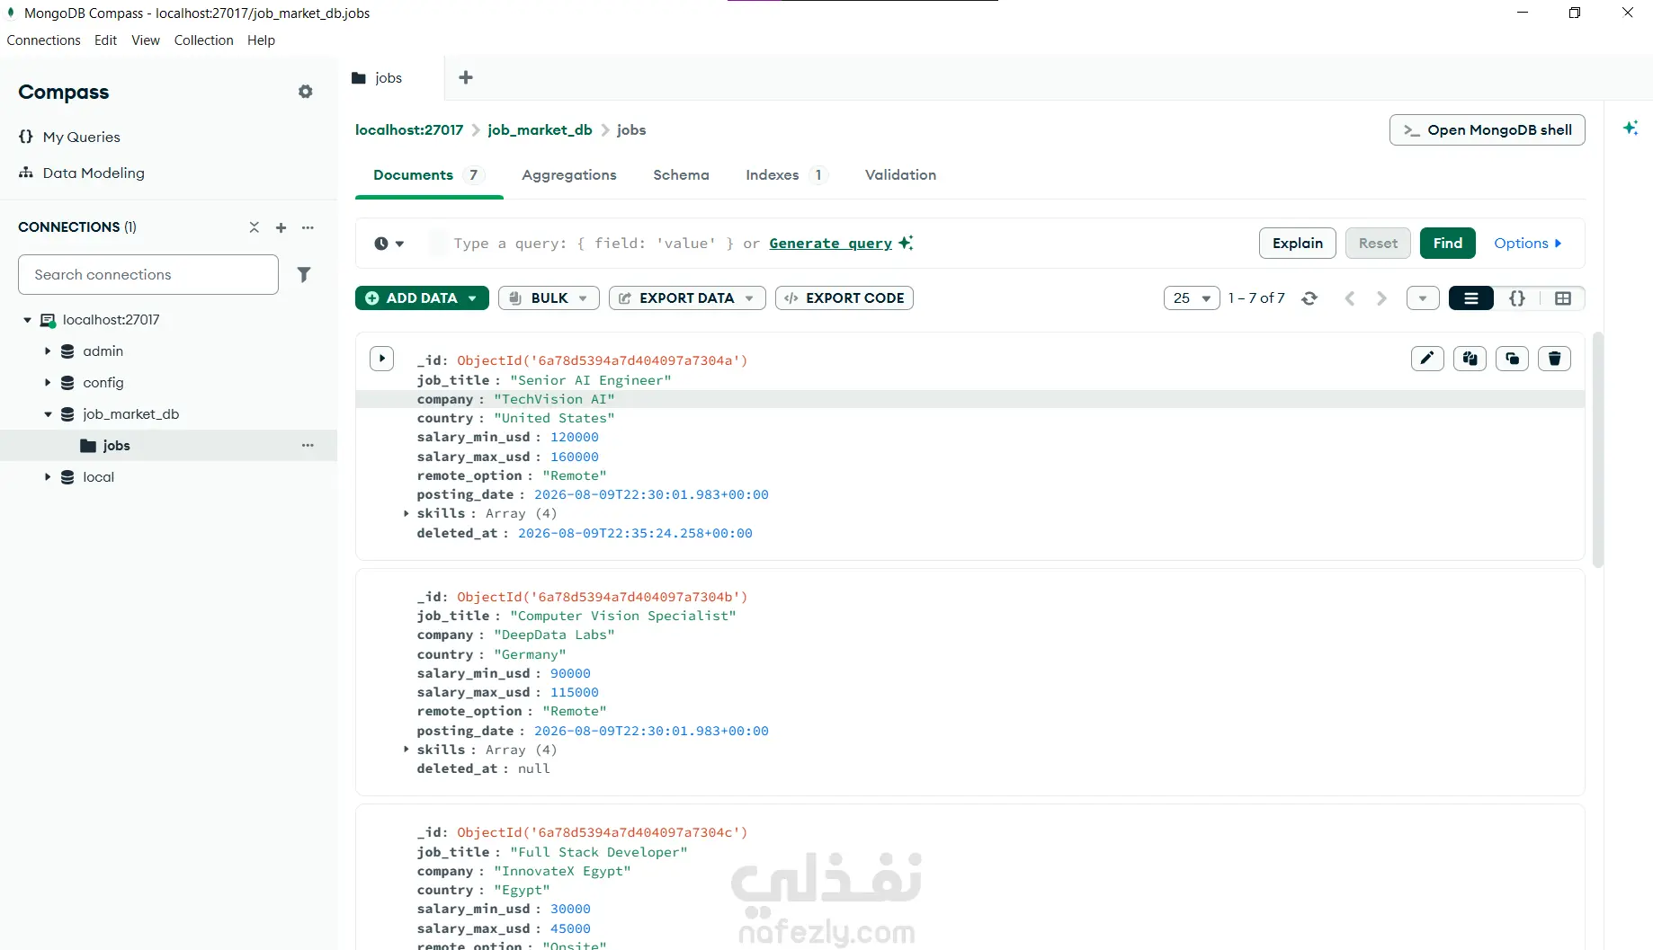Expand the config database
This screenshot has width=1653, height=950.
(48, 383)
